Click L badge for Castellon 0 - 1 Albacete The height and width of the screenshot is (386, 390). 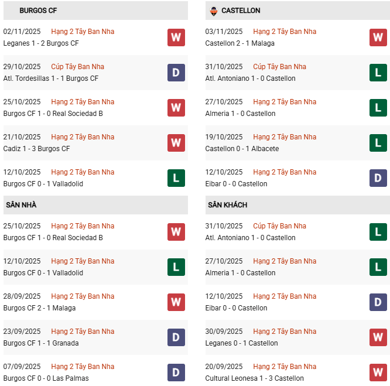[378, 143]
